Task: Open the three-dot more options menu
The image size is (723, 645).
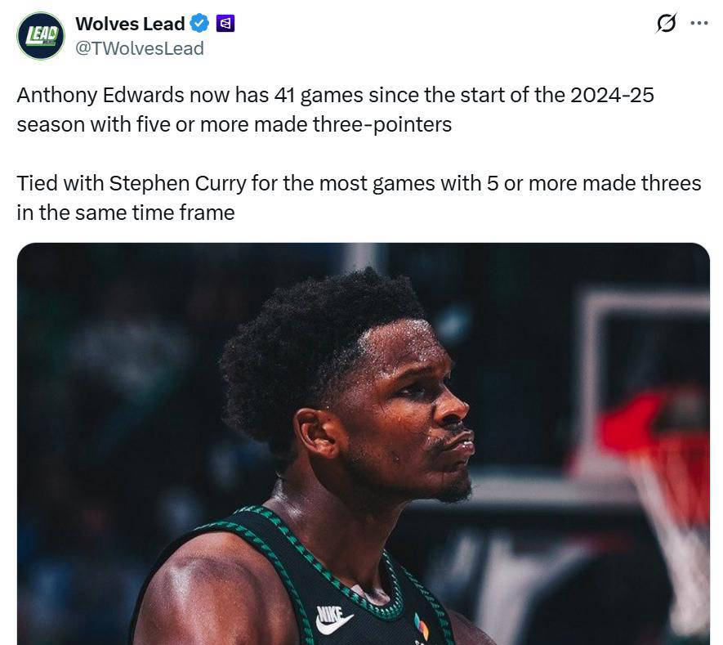Action: (x=699, y=23)
